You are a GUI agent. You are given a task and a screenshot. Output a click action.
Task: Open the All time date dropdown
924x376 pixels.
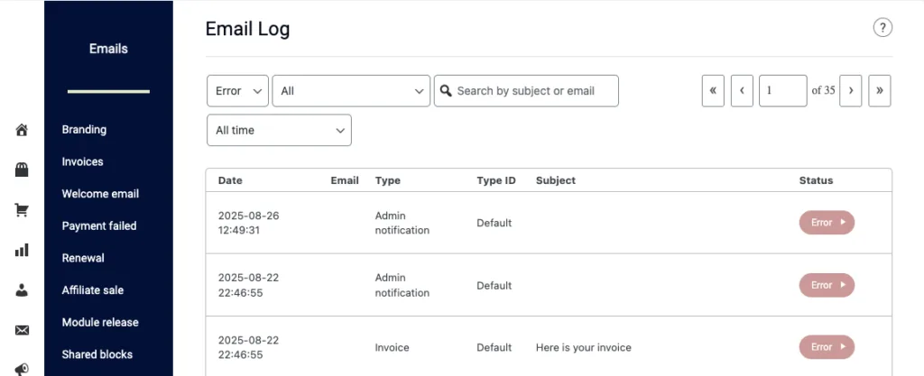279,131
